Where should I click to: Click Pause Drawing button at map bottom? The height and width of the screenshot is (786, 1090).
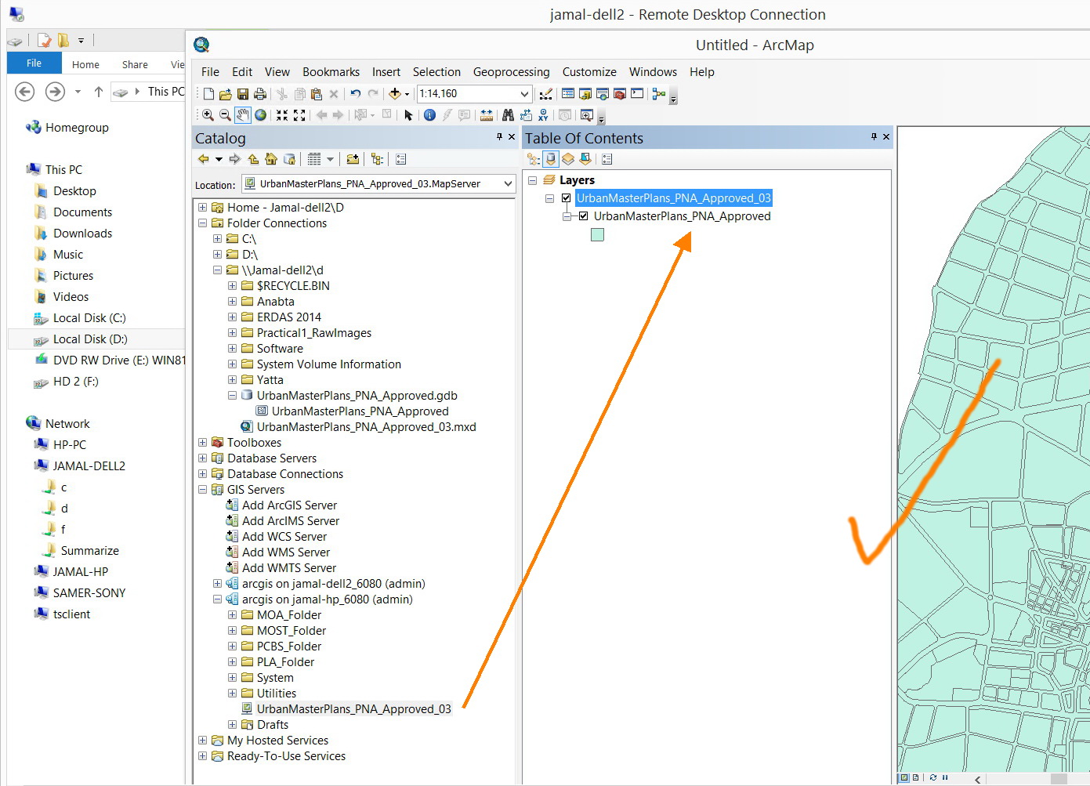[x=945, y=777]
